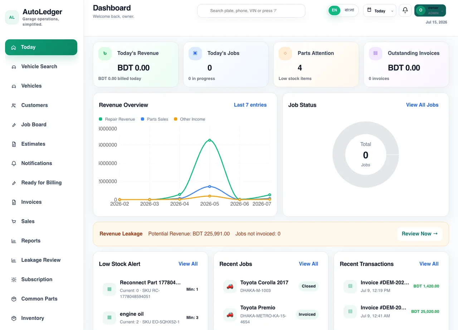Click Jobs not invoiced: 0 text
458x330 pixels.
[258, 234]
